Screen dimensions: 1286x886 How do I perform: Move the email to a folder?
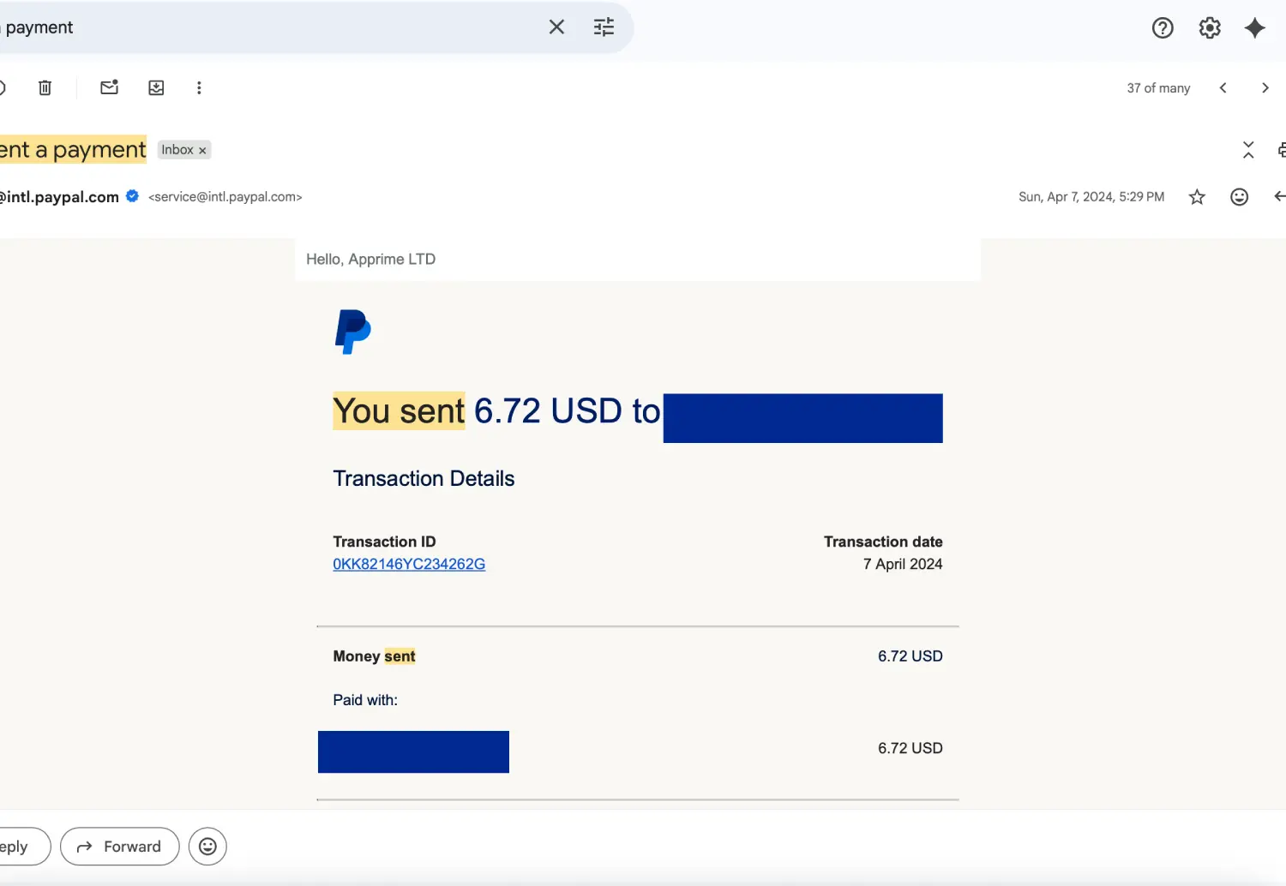click(x=155, y=87)
